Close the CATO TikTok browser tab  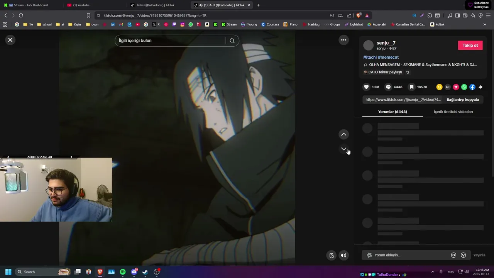[x=249, y=5]
